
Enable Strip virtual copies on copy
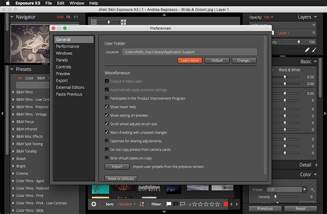[x=107, y=158]
